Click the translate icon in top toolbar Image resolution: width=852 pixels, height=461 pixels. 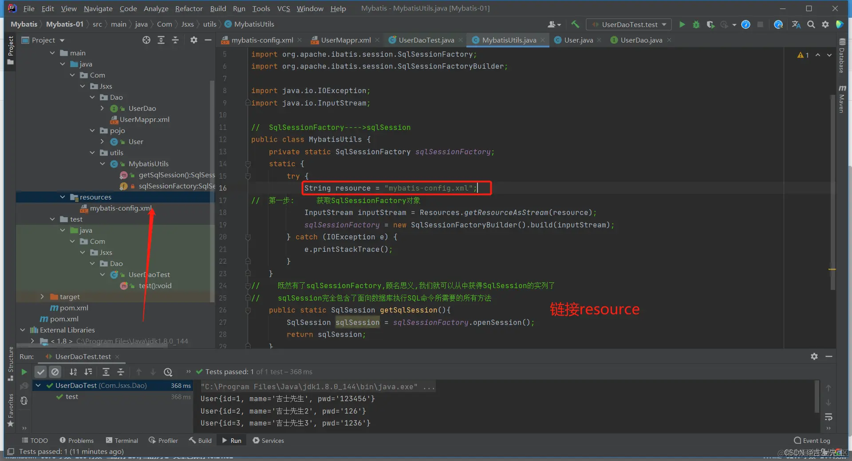tap(796, 24)
